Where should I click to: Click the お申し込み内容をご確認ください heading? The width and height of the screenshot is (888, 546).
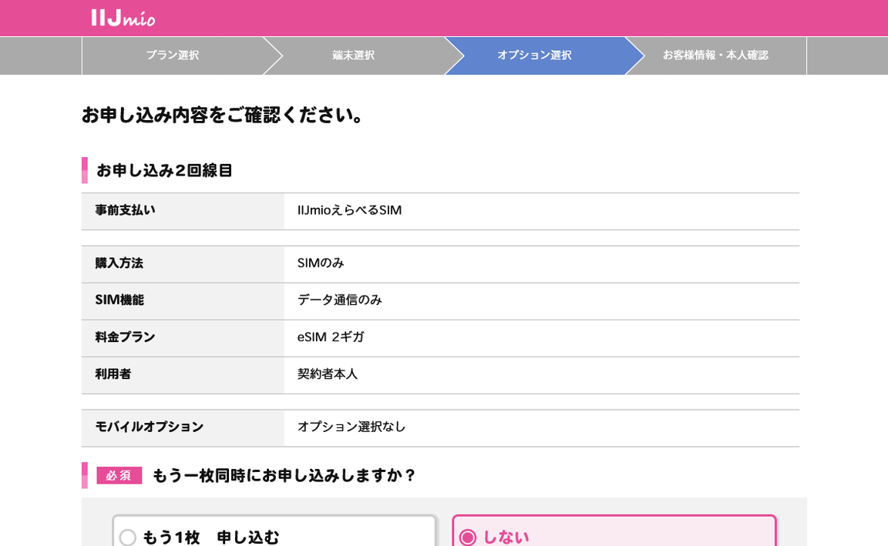[224, 115]
